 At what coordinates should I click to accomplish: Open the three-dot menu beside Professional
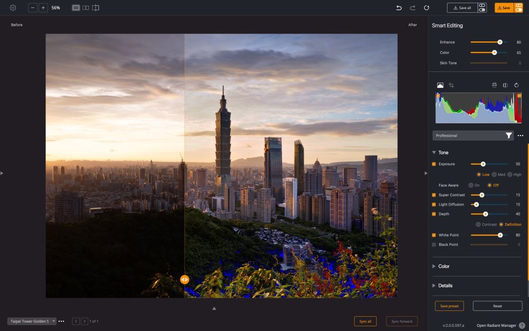521,136
